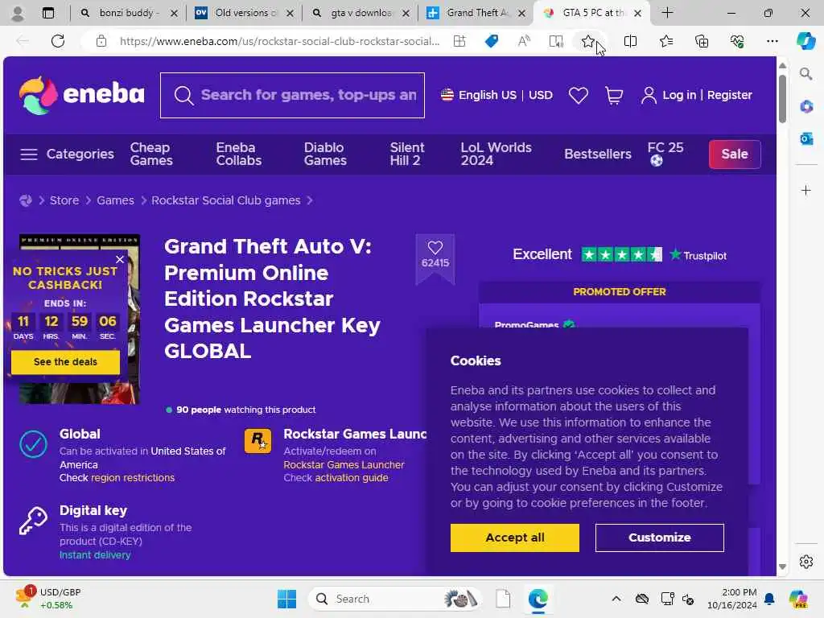
Task: Click the Sale button
Action: (x=734, y=154)
